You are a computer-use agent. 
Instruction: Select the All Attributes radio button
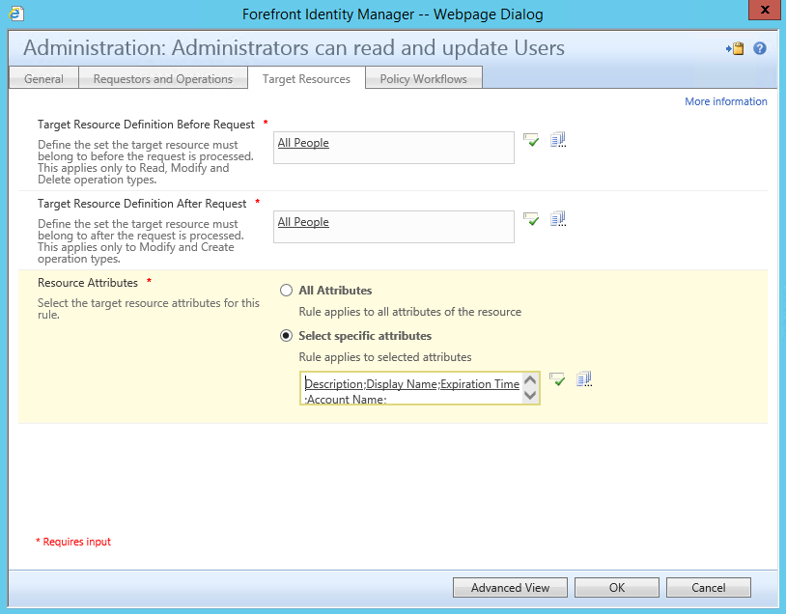pyautogui.click(x=286, y=291)
